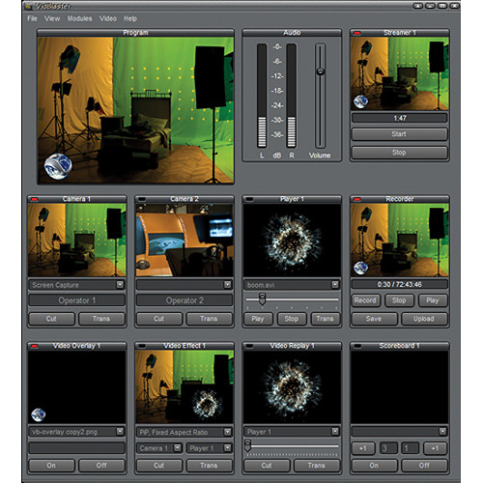The width and height of the screenshot is (483, 483).
Task: Stop the Player 1 clip
Action: 292,319
